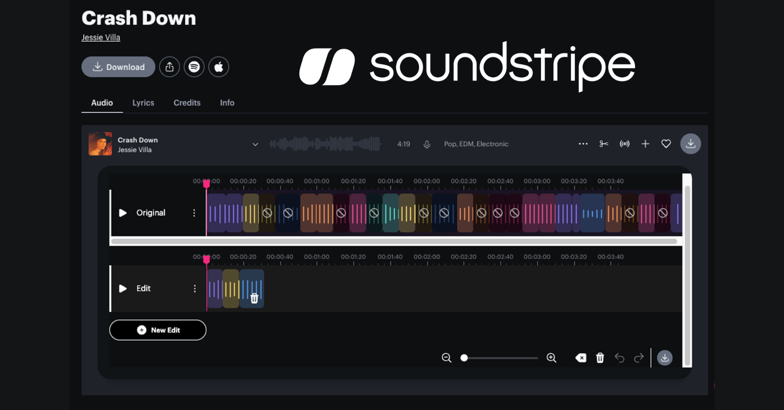The width and height of the screenshot is (784, 410).
Task: Open the three-dot options menu
Action: point(583,144)
